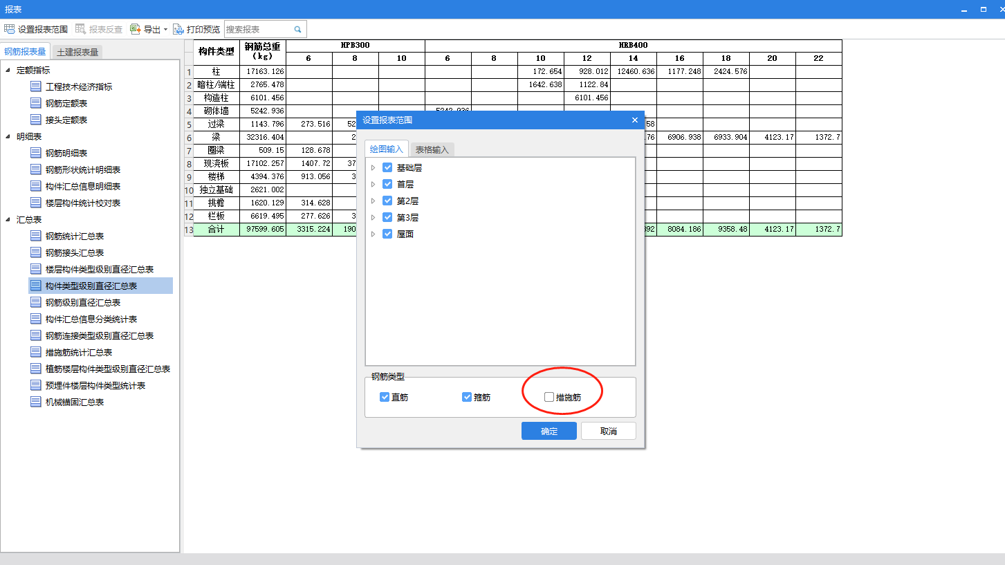Viewport: 1005px width, 565px height.
Task: Open the 构件类型级别直径汇总表 report icon
Action: pyautogui.click(x=36, y=286)
